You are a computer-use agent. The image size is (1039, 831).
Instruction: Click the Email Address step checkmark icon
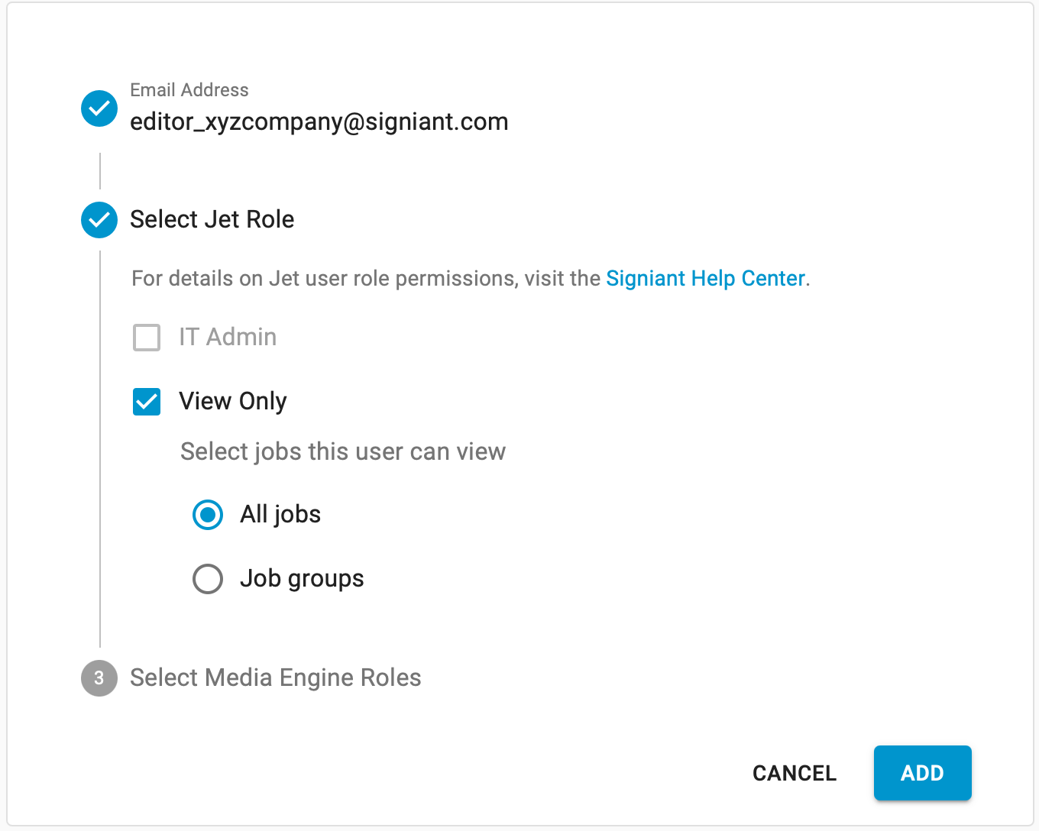click(99, 108)
